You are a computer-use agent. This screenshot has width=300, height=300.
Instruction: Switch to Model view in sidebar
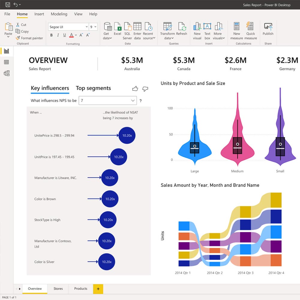click(x=7, y=73)
